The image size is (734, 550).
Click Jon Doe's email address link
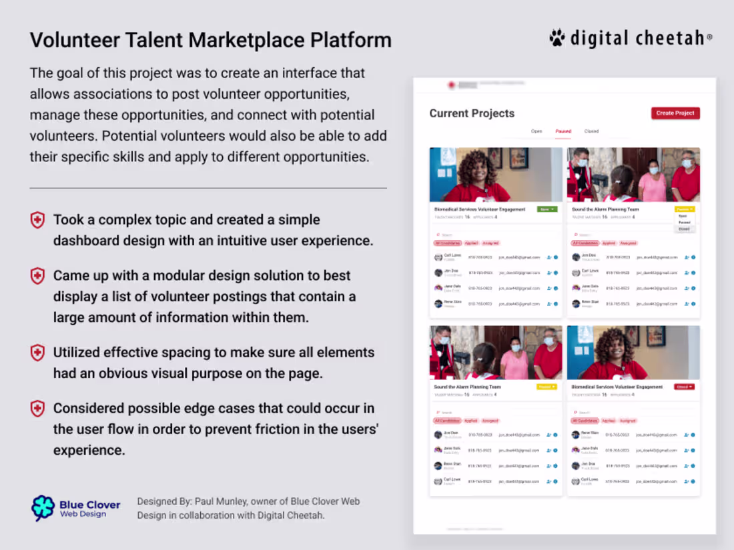[515, 273]
